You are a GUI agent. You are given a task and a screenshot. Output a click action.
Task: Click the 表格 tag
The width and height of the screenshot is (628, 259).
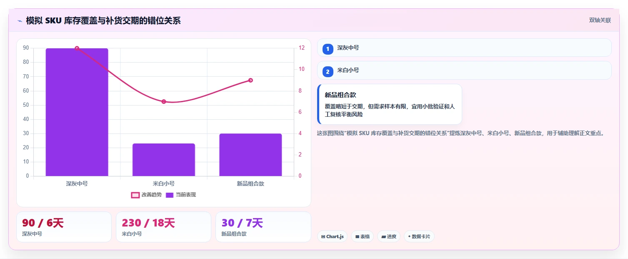(x=362, y=236)
